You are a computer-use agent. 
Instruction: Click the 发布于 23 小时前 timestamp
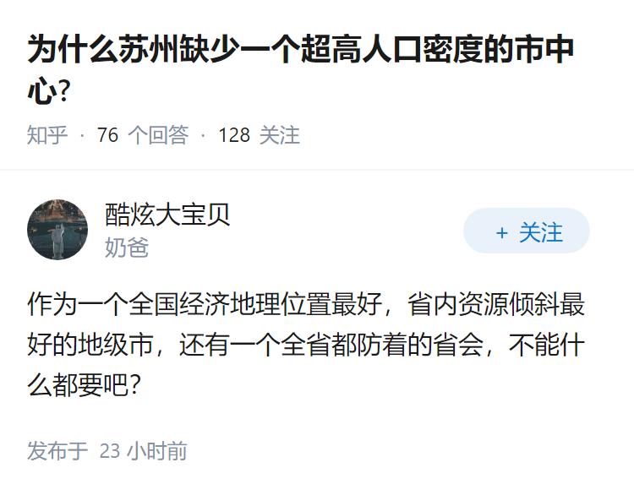coord(107,451)
